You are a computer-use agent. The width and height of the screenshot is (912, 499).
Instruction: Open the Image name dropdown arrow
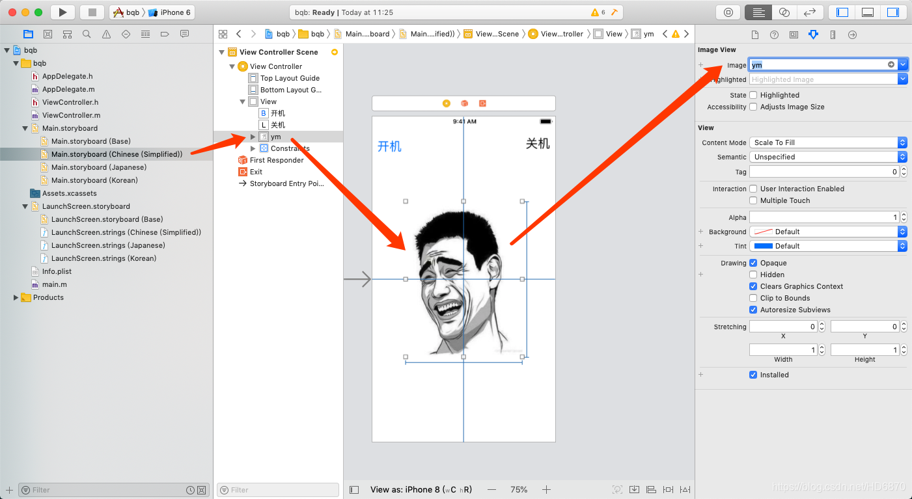tap(902, 64)
